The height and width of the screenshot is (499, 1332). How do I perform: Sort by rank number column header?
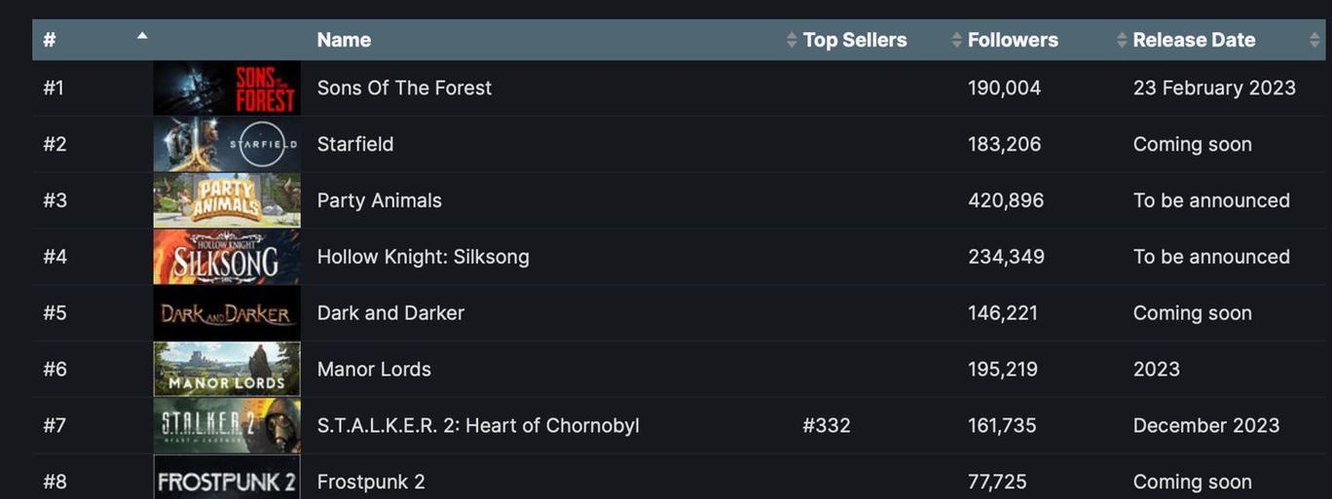(93, 40)
